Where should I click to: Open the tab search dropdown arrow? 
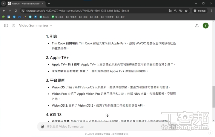[x=4, y=3]
